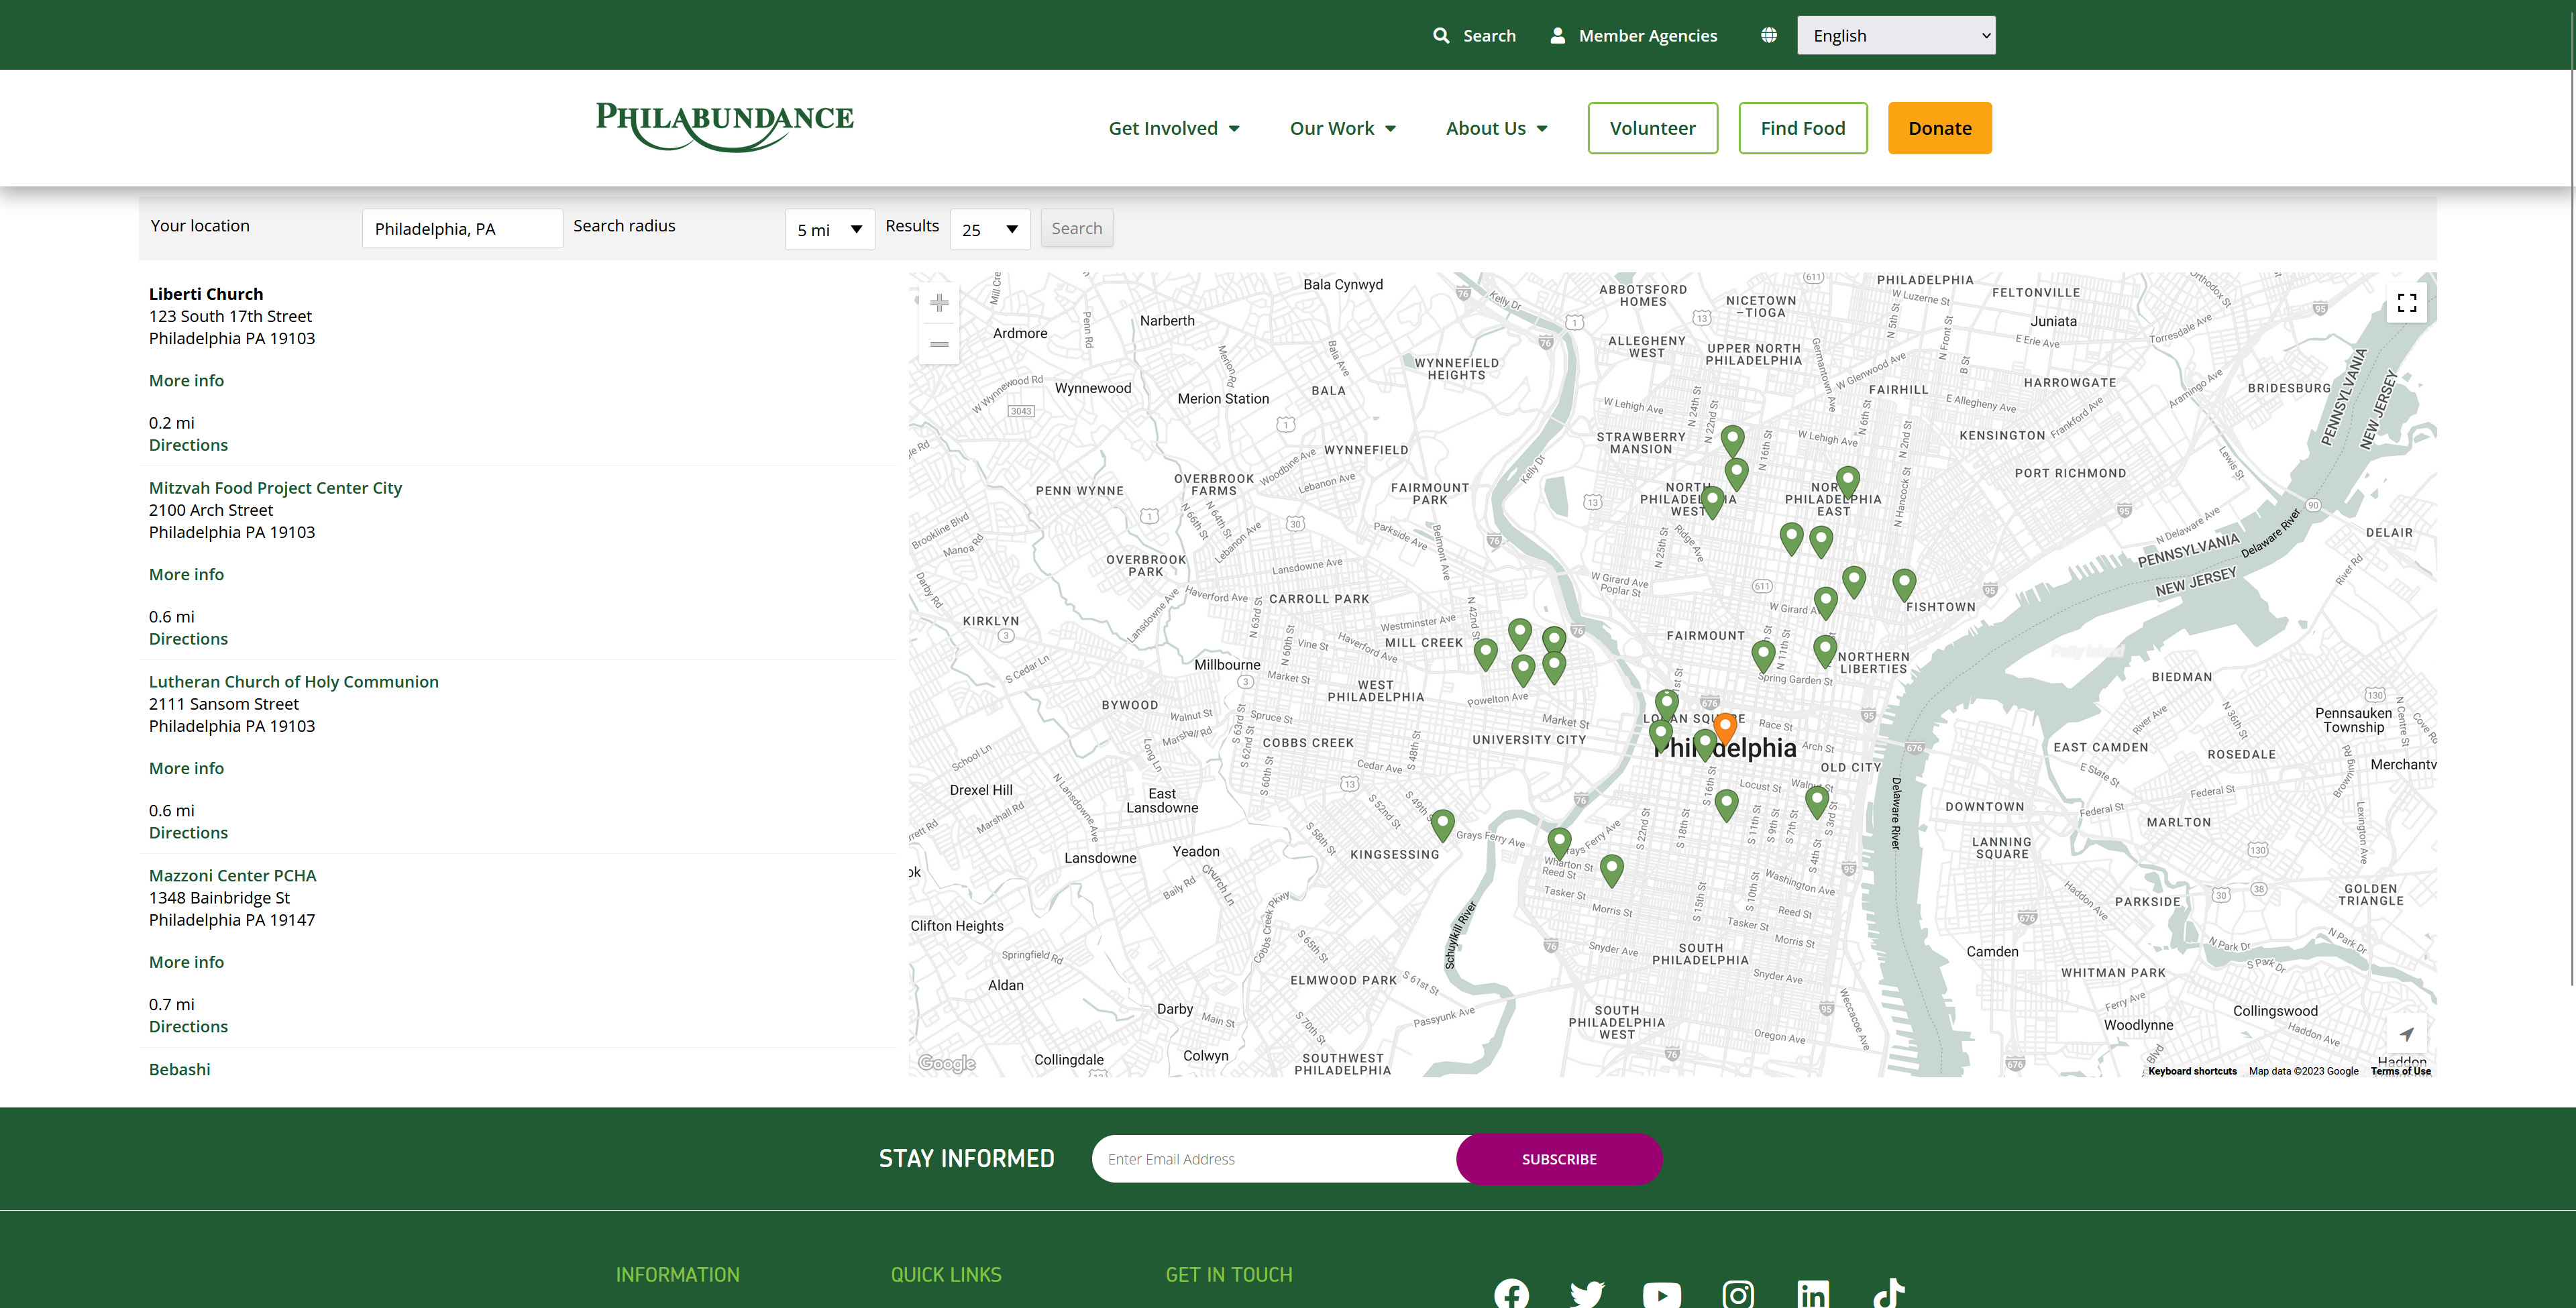This screenshot has height=1308, width=2576.
Task: Click green marker near Fishtown label
Action: 1904,584
